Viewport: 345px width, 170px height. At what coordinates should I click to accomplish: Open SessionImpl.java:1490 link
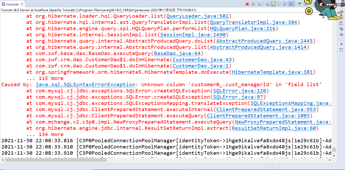pyautogui.click(x=193, y=35)
